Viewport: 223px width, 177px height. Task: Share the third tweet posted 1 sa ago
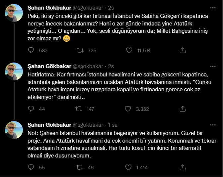pyautogui.click(x=182, y=168)
